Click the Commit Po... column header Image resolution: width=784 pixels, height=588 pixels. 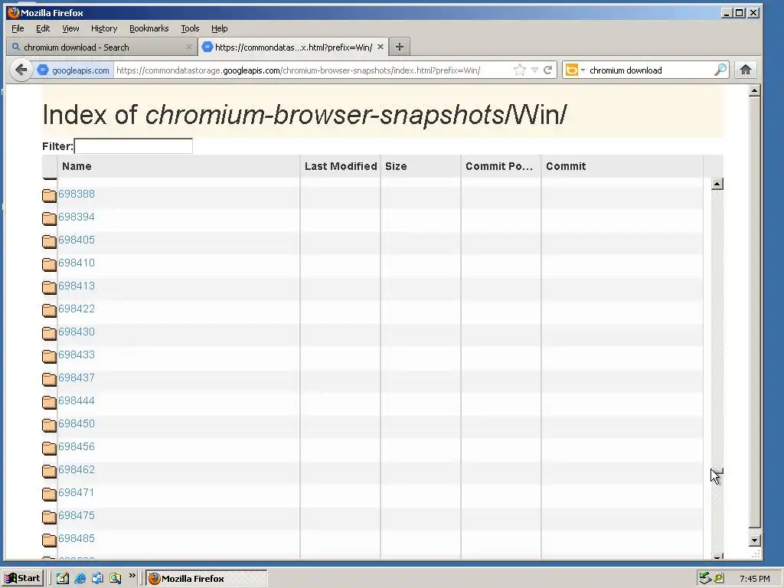pos(501,166)
